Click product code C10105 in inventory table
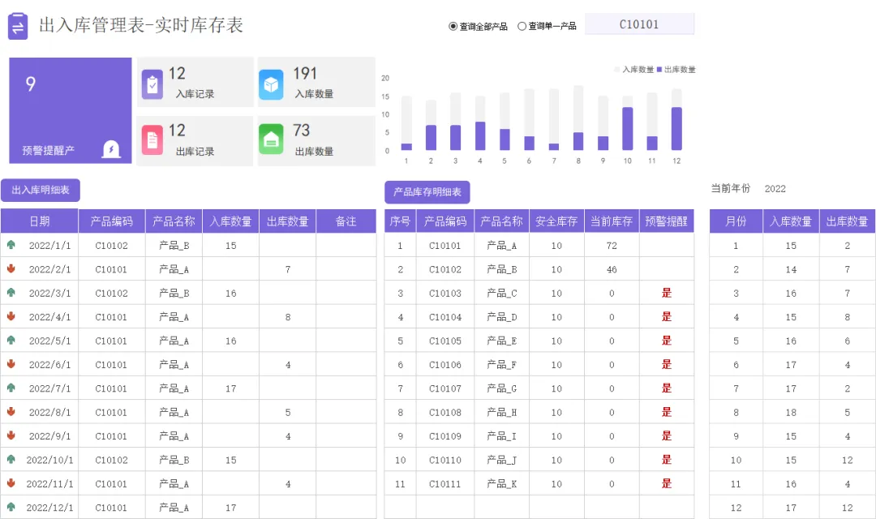Screen dimensions: 876x519 point(445,341)
